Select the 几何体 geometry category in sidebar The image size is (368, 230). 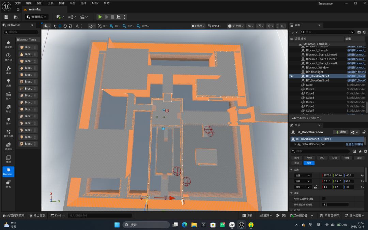click(x=9, y=146)
